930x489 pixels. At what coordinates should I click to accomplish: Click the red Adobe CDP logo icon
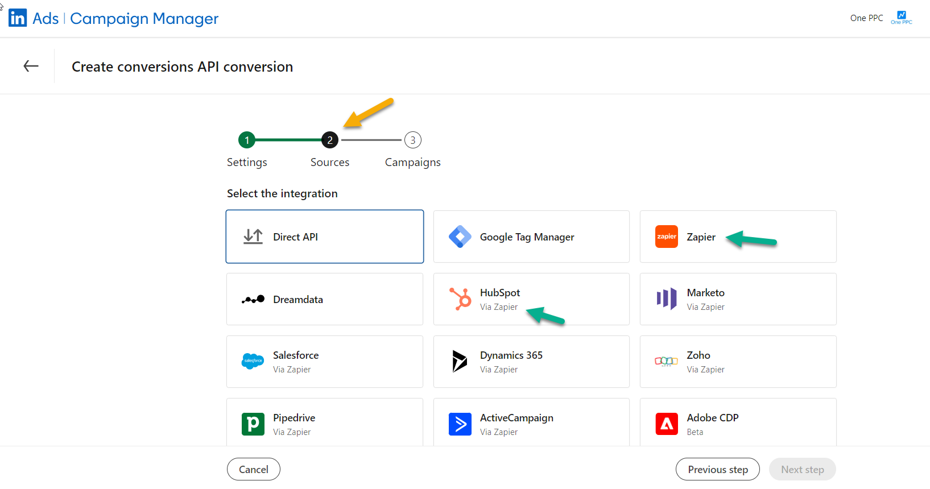click(x=667, y=424)
